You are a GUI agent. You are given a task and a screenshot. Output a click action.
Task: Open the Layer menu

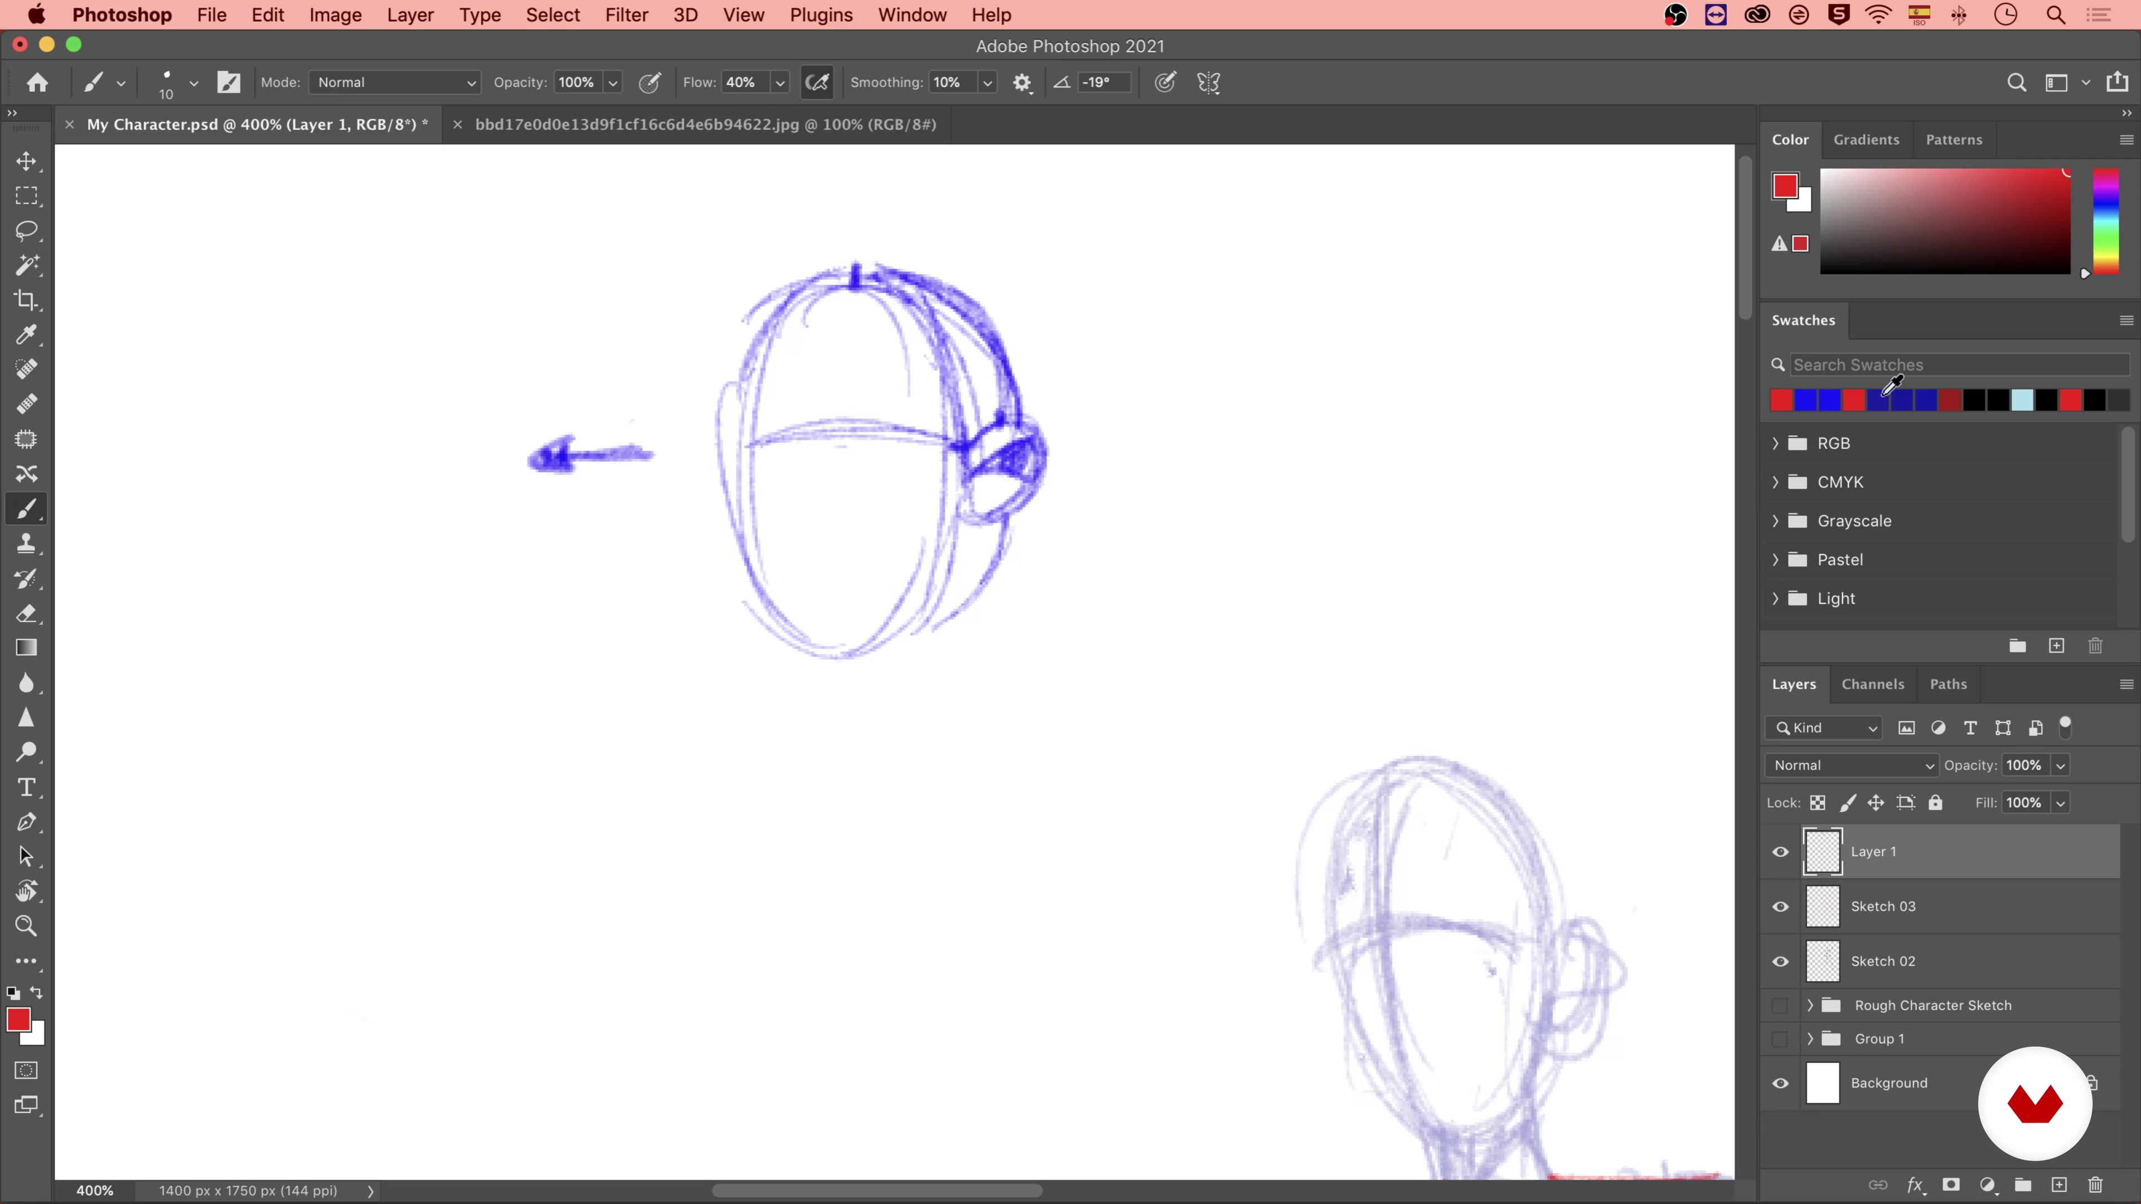(x=410, y=15)
